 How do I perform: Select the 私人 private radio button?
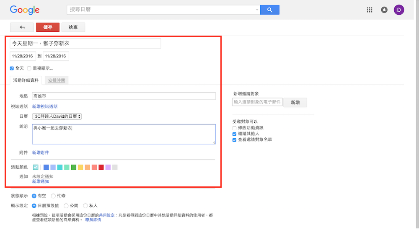(85, 206)
